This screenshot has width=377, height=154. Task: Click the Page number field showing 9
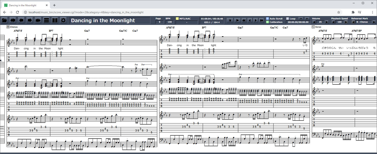[159, 22]
